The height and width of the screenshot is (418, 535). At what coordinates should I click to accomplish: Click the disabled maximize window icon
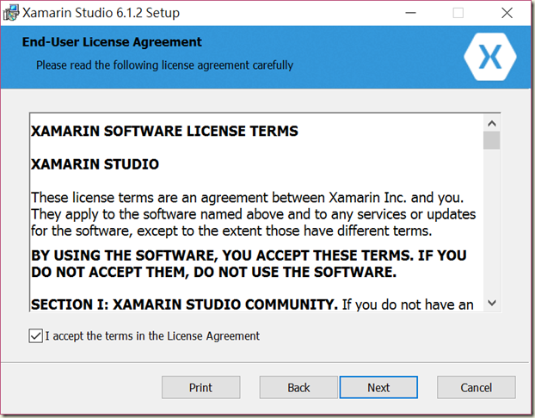[458, 13]
